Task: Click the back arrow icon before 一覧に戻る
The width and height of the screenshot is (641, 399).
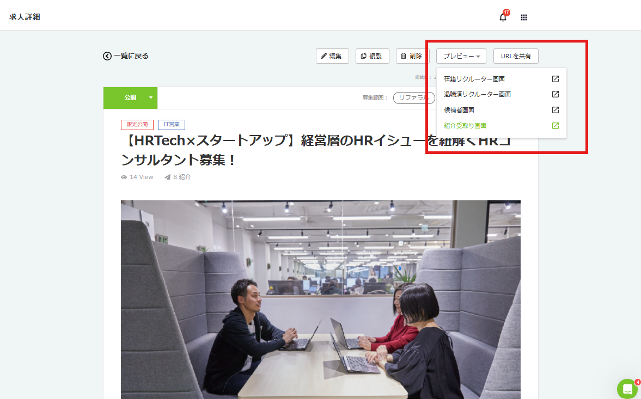Action: (x=107, y=56)
